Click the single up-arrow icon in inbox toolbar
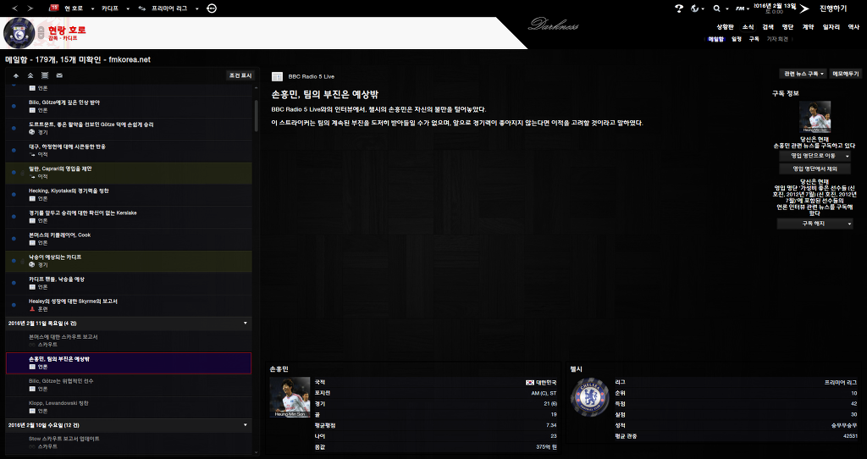Viewport: 867px width, 459px height. 16,75
